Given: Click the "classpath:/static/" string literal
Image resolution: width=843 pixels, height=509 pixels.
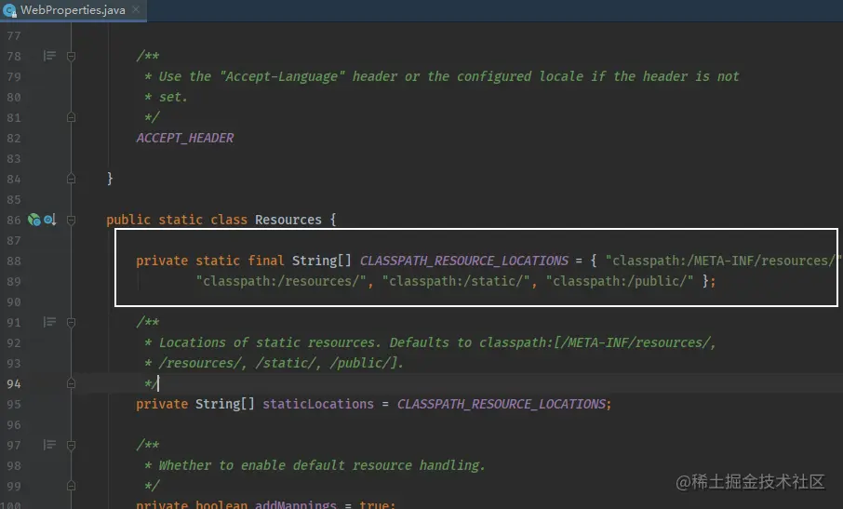Looking at the screenshot, I should tap(456, 281).
